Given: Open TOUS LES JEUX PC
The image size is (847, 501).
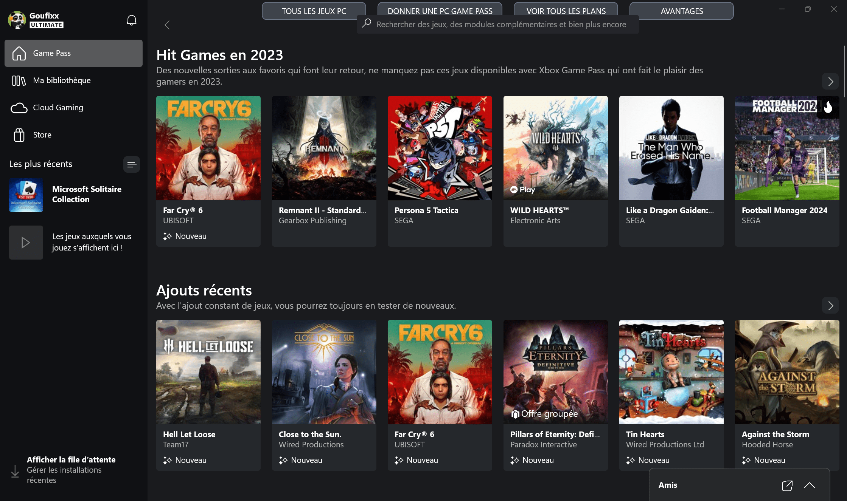Looking at the screenshot, I should 314,11.
